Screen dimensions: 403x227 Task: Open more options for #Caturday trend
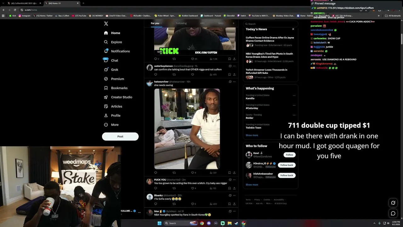[294, 105]
